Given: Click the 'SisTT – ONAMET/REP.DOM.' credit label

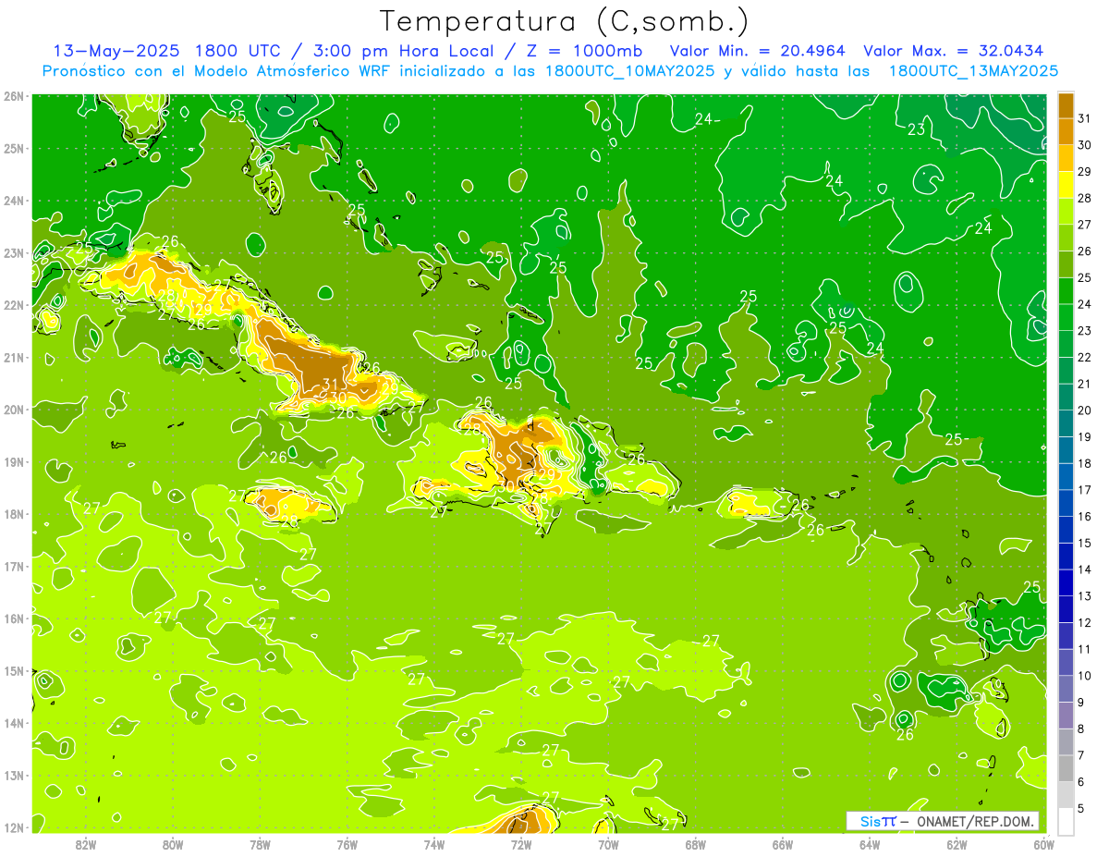Looking at the screenshot, I should click(942, 821).
